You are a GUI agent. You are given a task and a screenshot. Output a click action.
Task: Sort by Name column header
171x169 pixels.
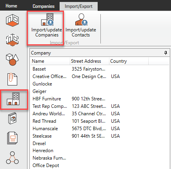(50, 61)
